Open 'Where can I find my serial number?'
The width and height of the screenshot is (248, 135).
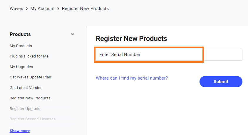(x=132, y=78)
